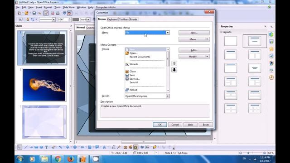The height and width of the screenshot is (163, 290).
Task: Click OK in Customize dialog
Action: click(x=160, y=125)
